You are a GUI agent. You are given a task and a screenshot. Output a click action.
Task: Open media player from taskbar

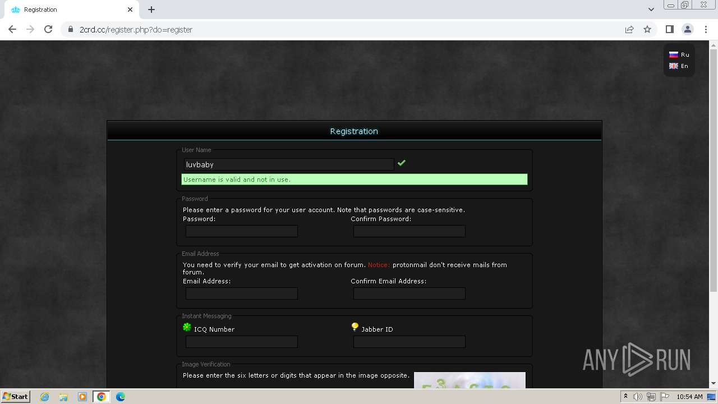(x=82, y=397)
